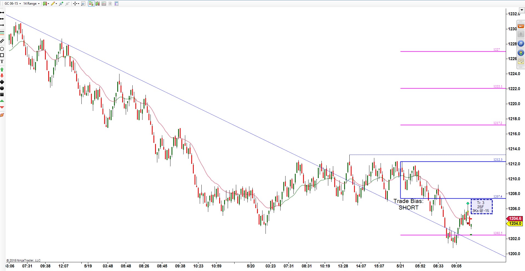The width and height of the screenshot is (525, 271).
Task: Click the yellow 1204.0 price marker
Action: click(x=515, y=223)
